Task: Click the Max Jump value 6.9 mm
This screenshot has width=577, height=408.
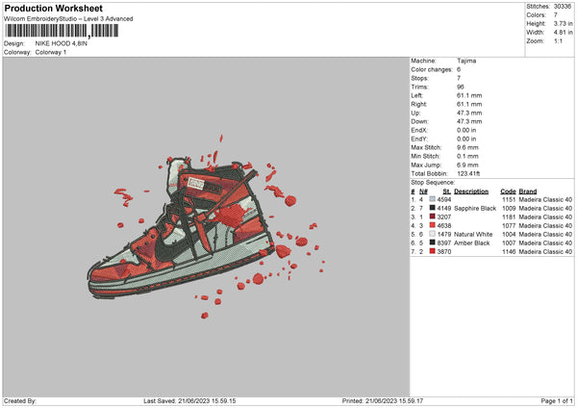Action: pos(467,165)
